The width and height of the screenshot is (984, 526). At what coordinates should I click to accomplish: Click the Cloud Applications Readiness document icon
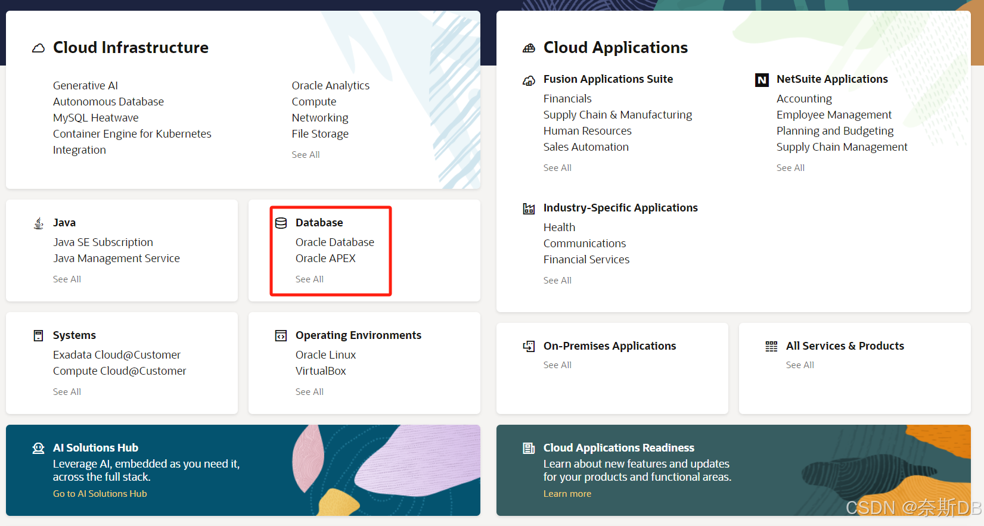pos(529,449)
